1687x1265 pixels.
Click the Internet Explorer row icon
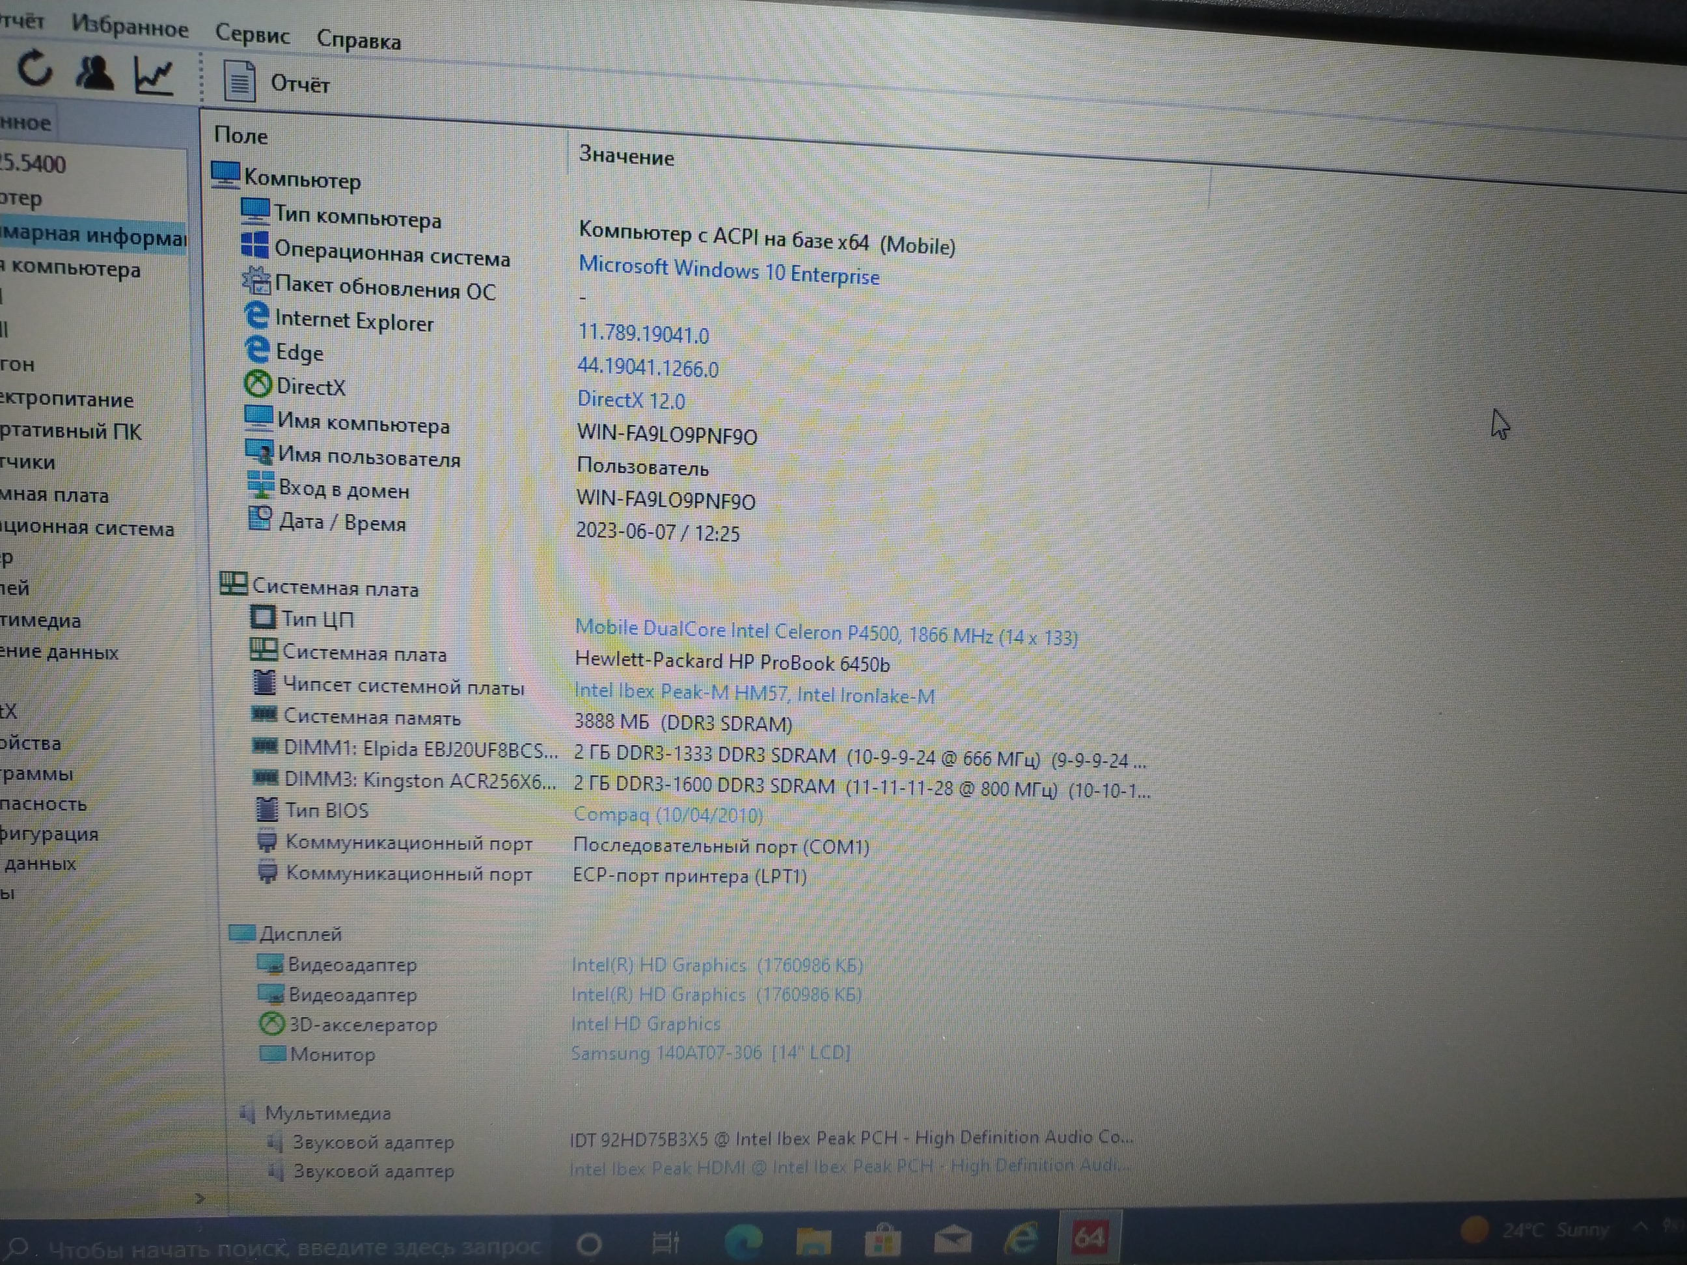pyautogui.click(x=257, y=314)
